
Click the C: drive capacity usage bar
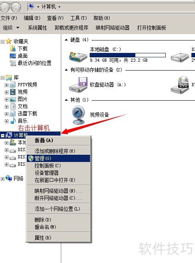128,55
